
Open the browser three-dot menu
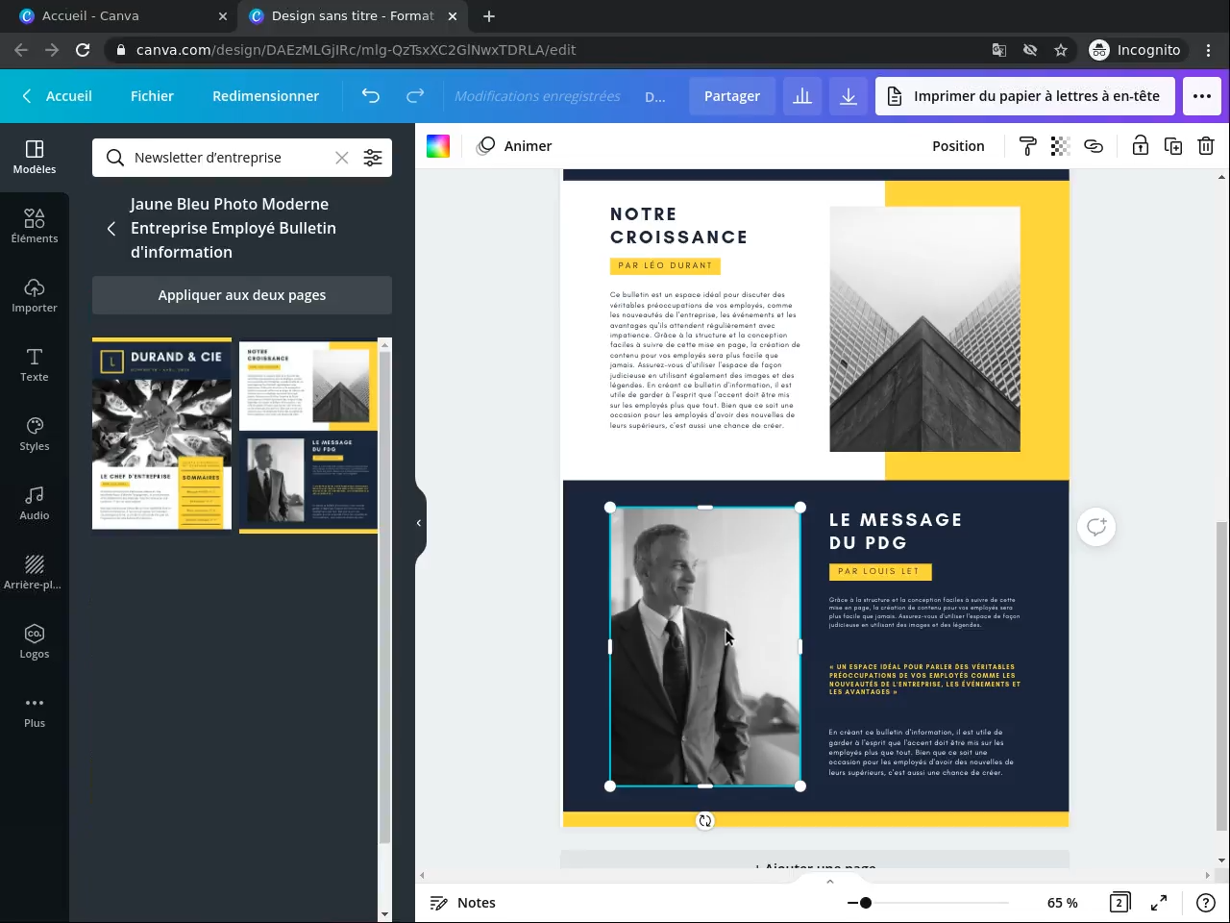1209,50
